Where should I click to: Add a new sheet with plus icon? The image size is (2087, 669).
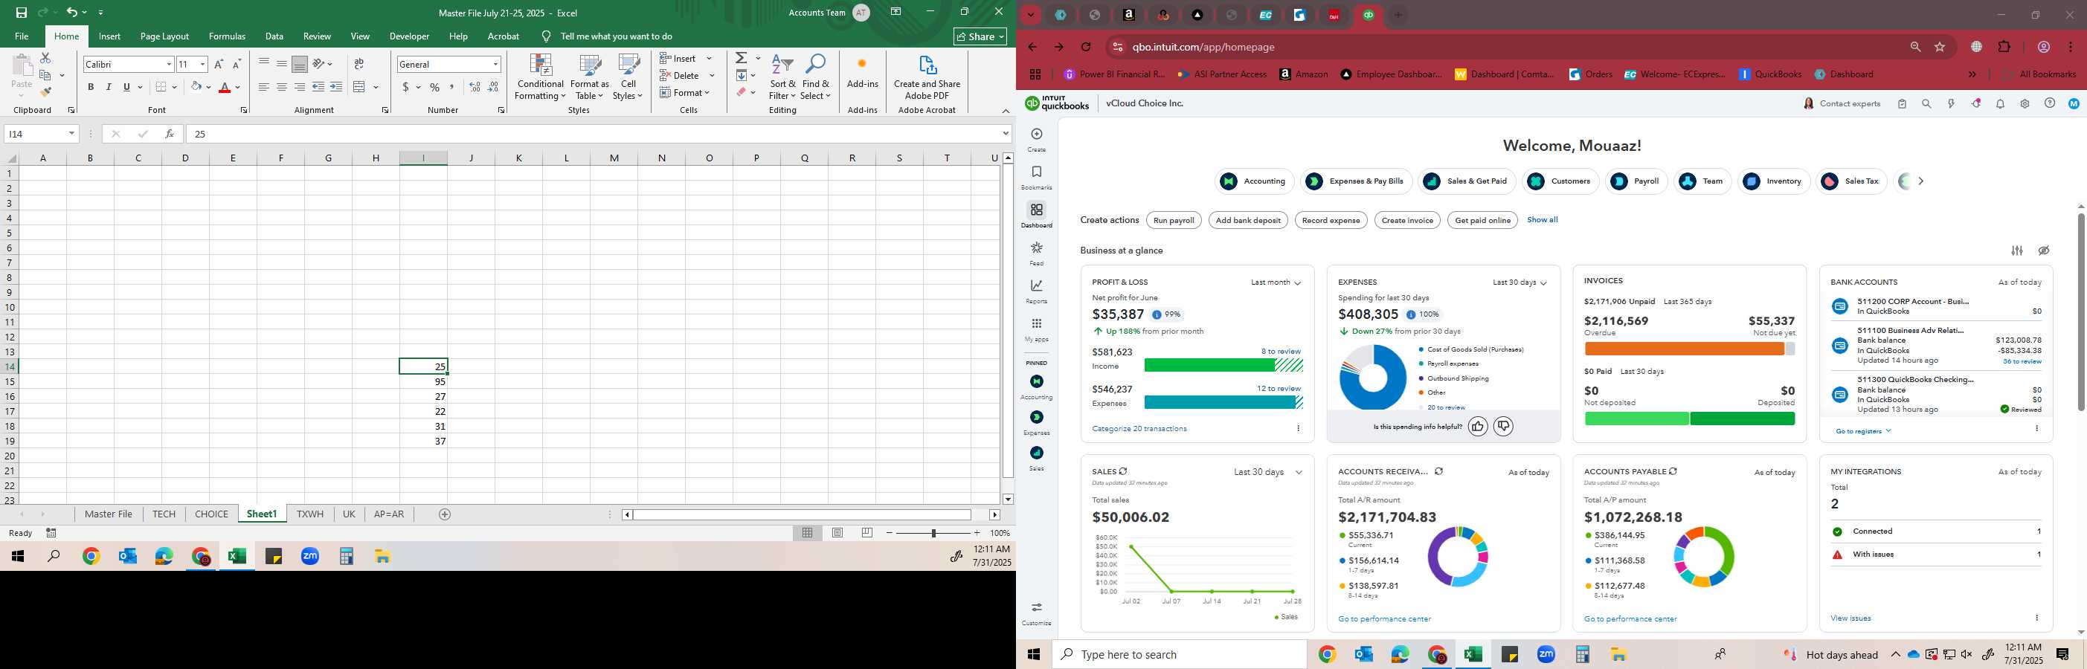click(x=445, y=514)
